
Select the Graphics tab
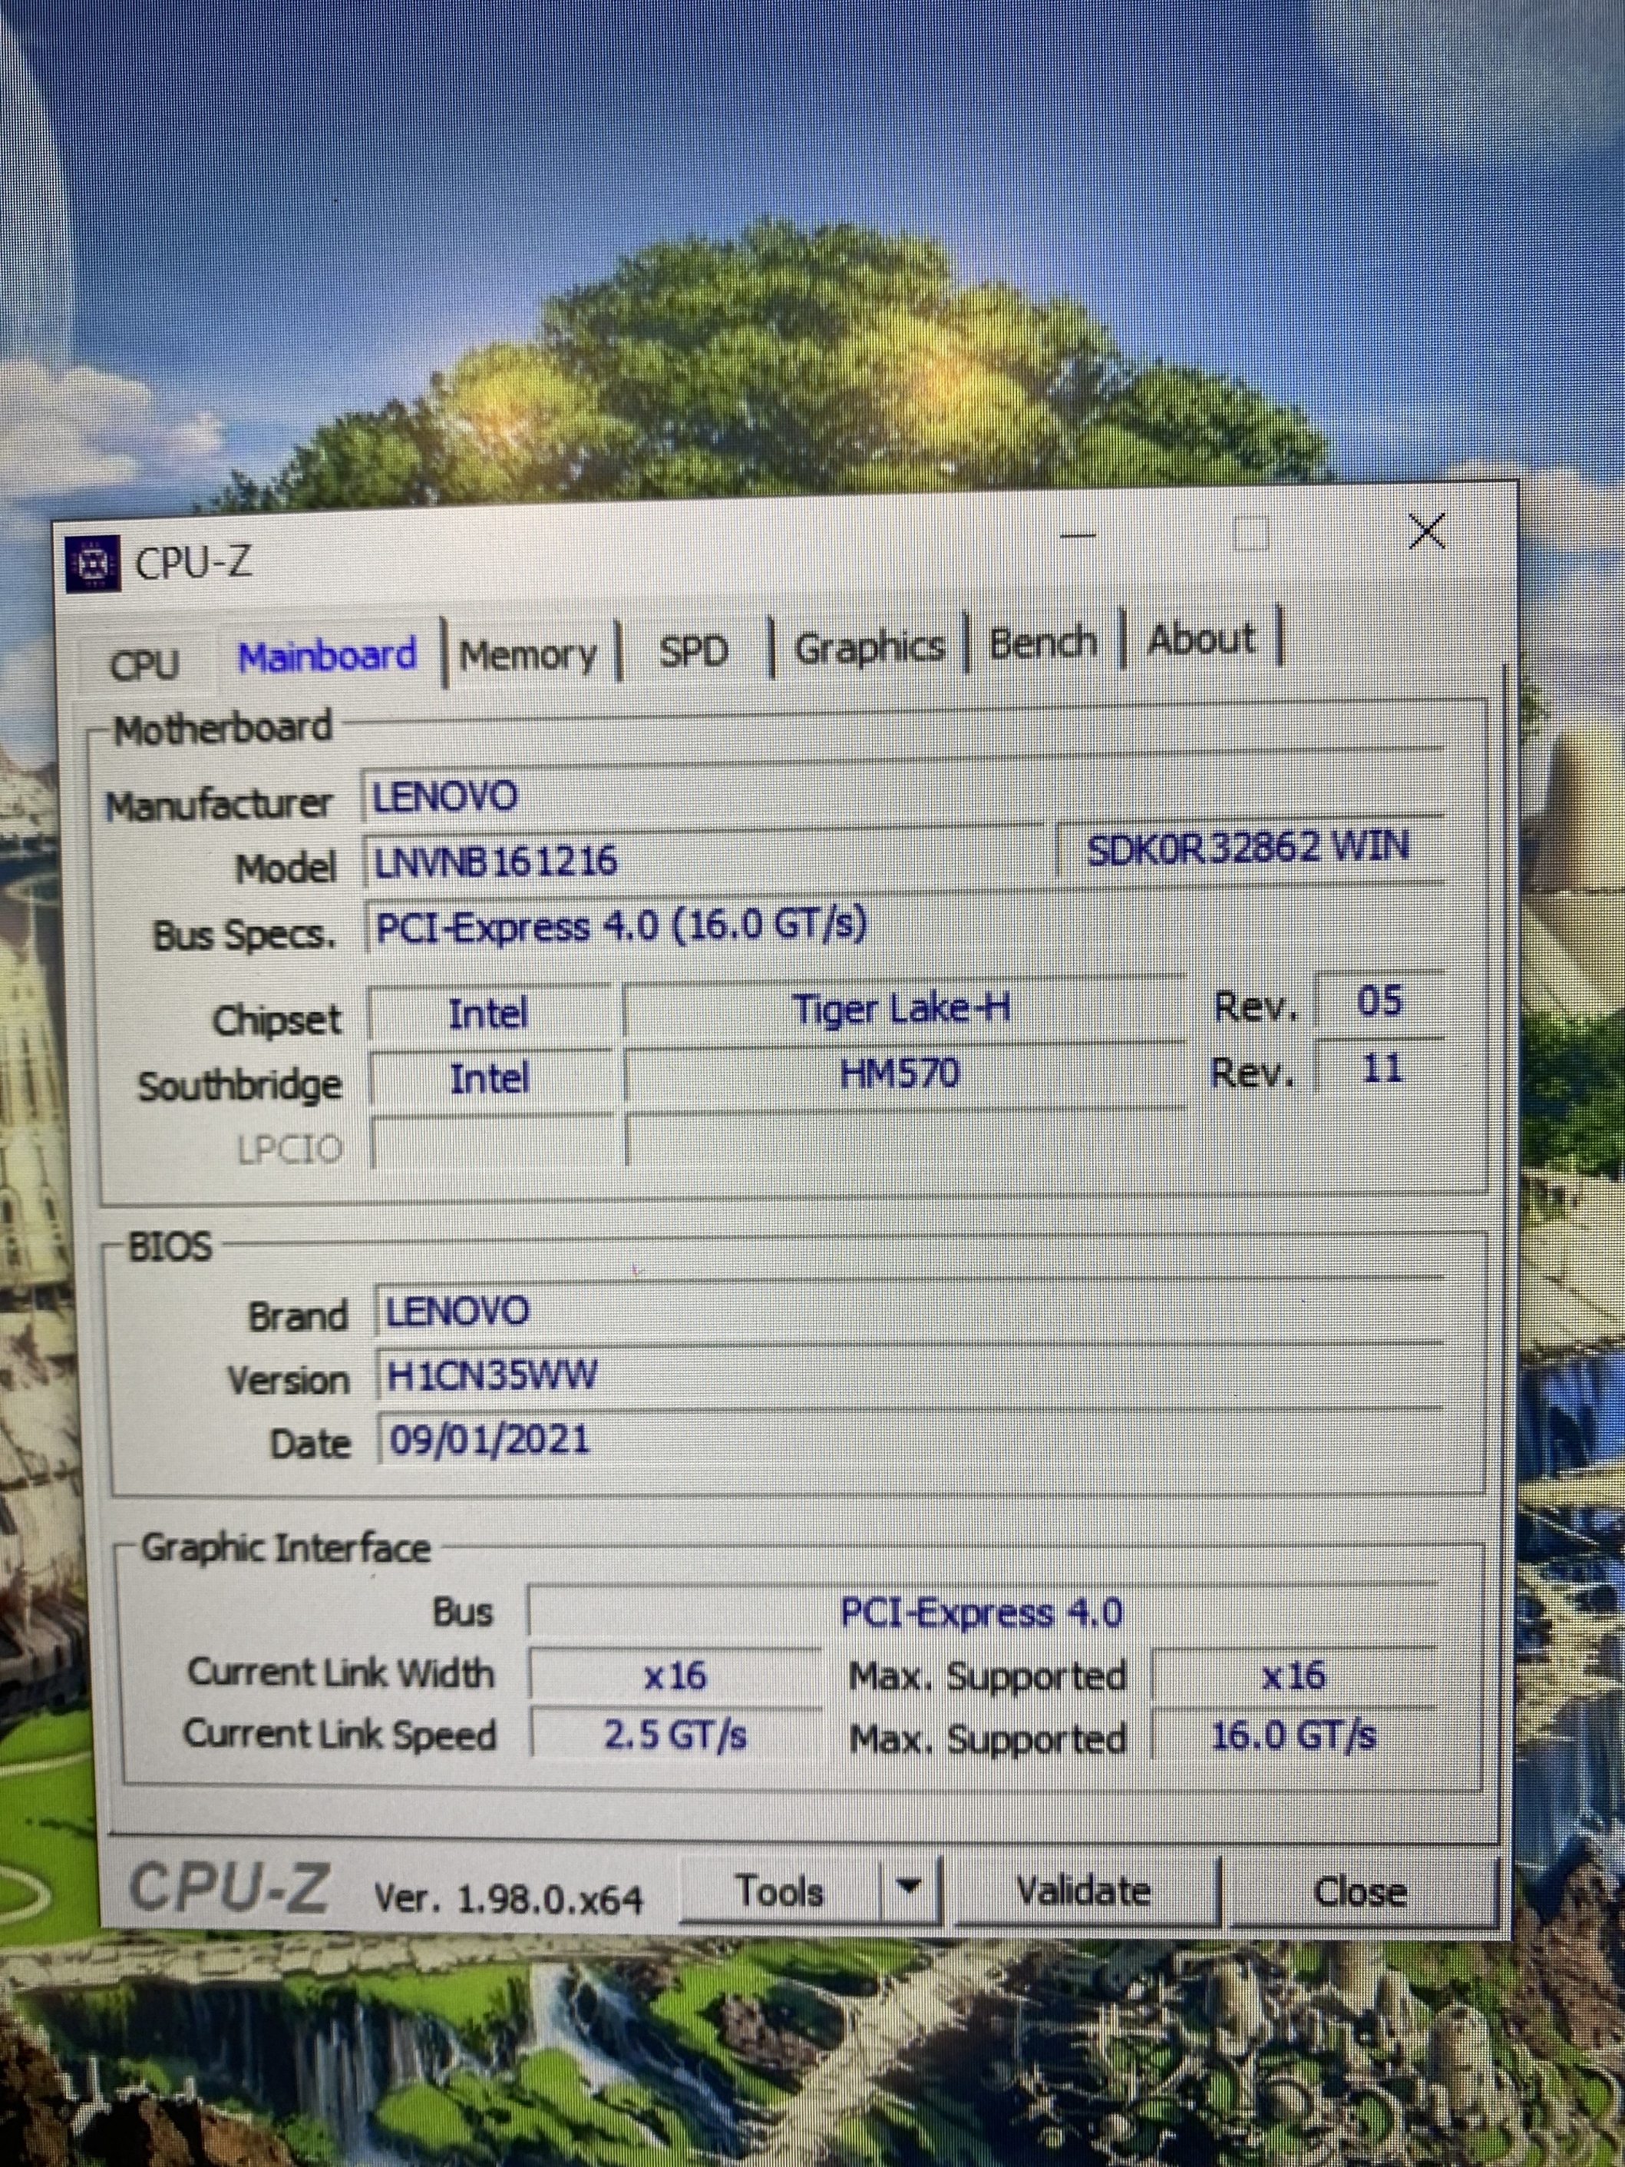tap(869, 647)
